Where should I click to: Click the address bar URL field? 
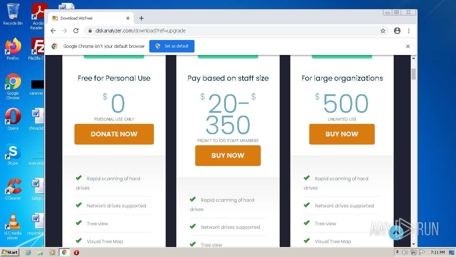pyautogui.click(x=232, y=31)
